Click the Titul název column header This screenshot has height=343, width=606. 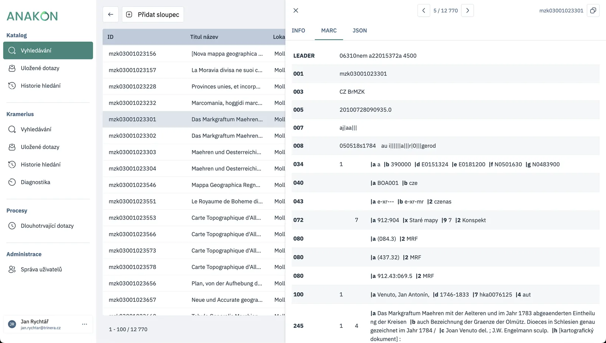tap(204, 37)
